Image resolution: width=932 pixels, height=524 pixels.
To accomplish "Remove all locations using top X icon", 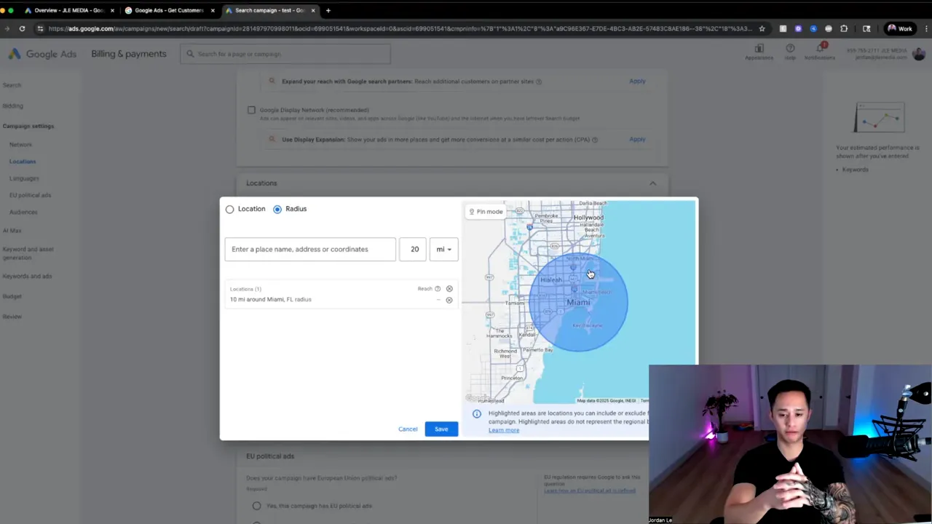I will tap(449, 289).
